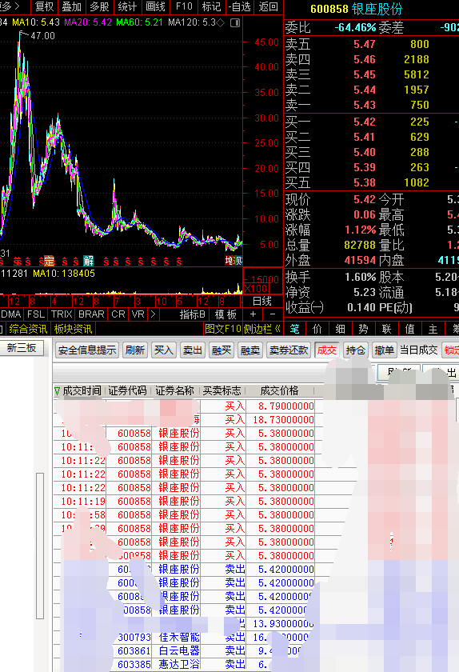
Task: Switch to the 值 value tab
Action: pyautogui.click(x=409, y=329)
